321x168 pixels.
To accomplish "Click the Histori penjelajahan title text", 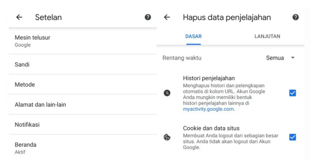I will (209, 78).
